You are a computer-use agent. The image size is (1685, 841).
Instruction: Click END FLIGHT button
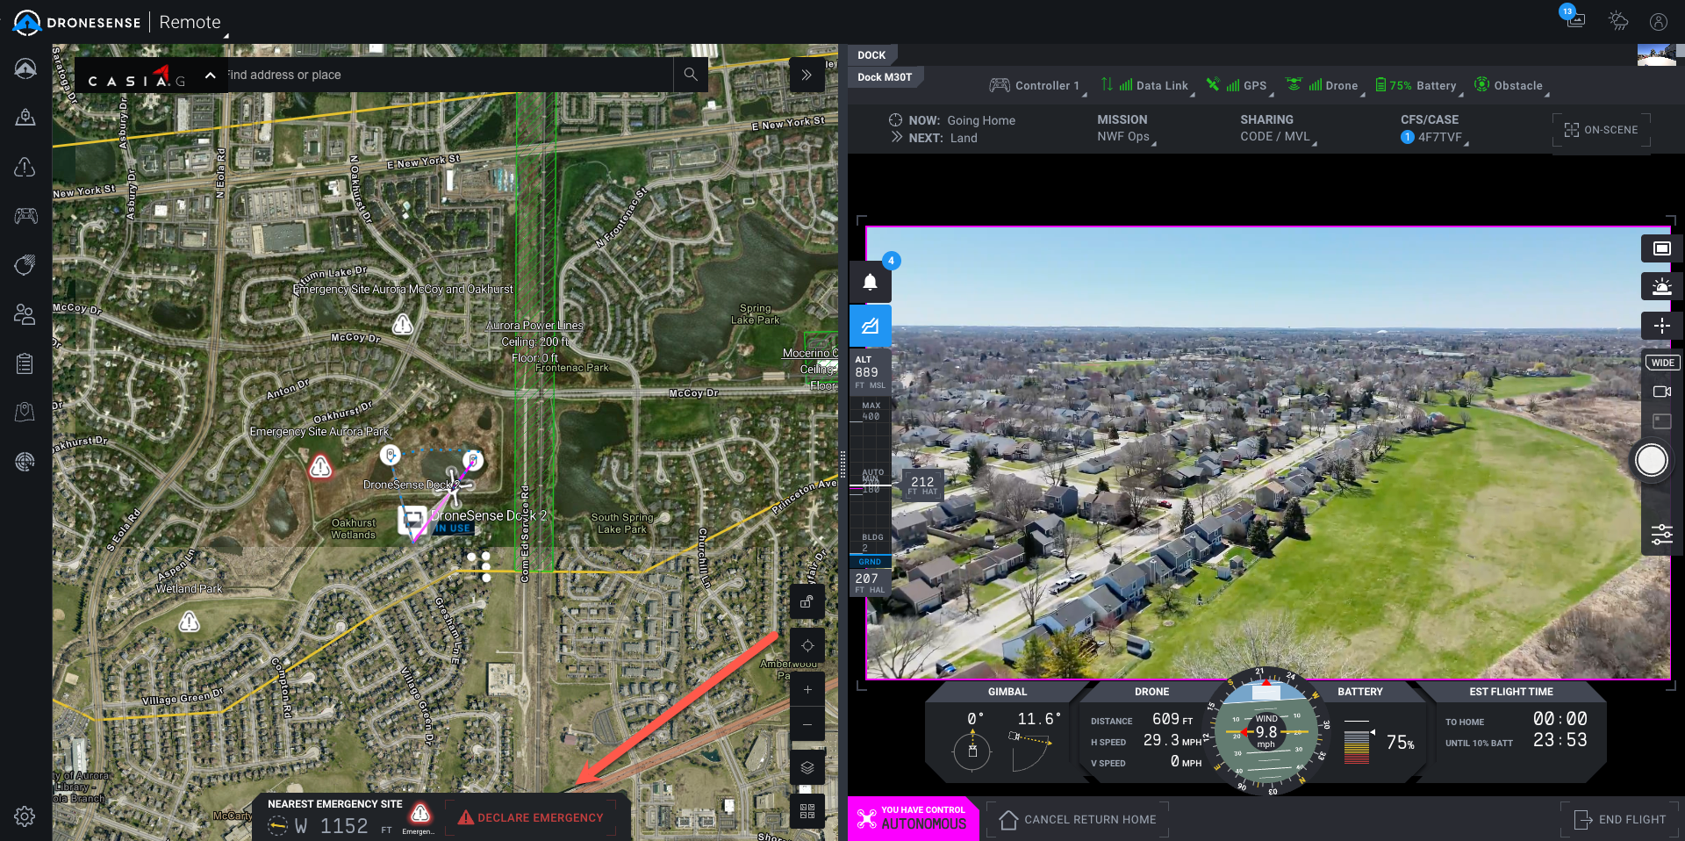[x=1620, y=819]
